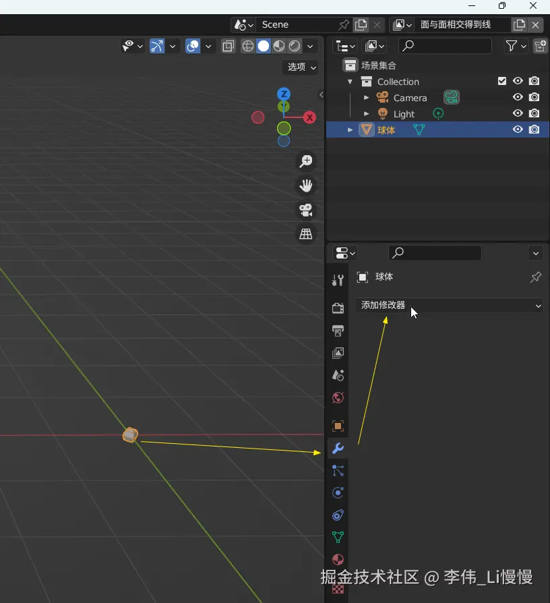The width and height of the screenshot is (550, 603).
Task: Hide the Camera object in viewport
Action: [x=518, y=98]
